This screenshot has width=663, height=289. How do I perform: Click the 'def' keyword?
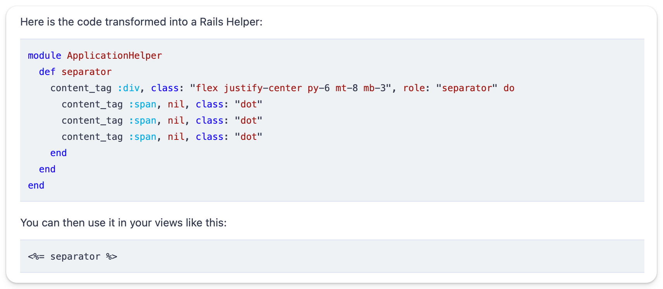47,72
